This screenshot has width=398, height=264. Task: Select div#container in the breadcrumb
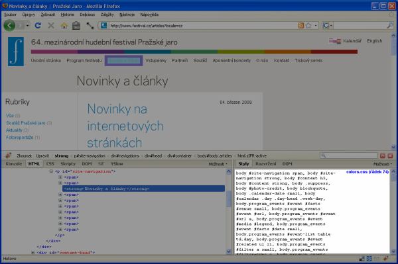pyautogui.click(x=180, y=156)
